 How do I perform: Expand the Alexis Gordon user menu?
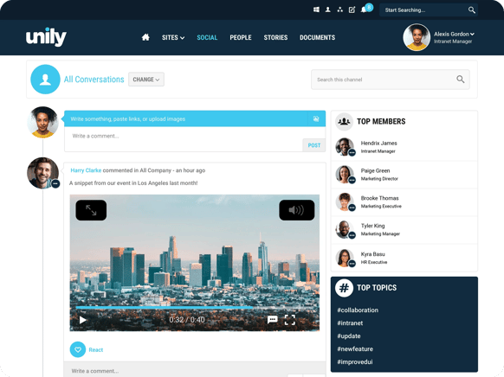[x=454, y=34]
